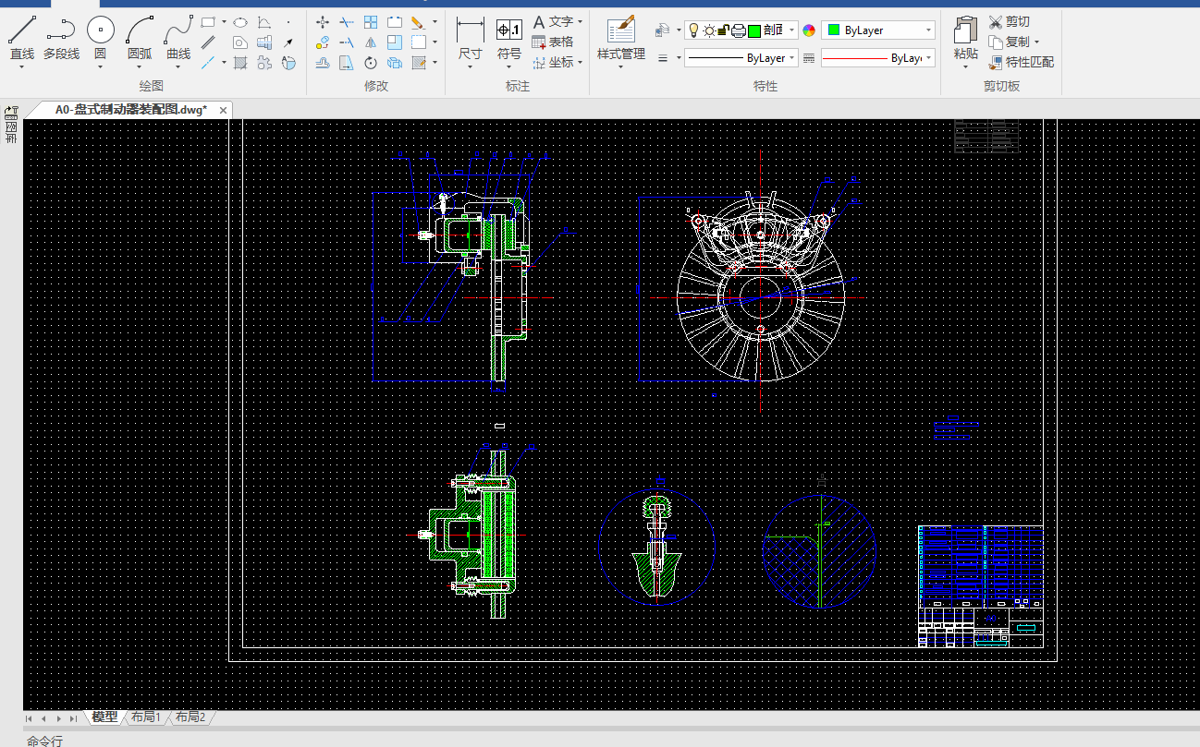The image size is (1200, 747).
Task: Click the Erase tool icon
Action: click(418, 22)
